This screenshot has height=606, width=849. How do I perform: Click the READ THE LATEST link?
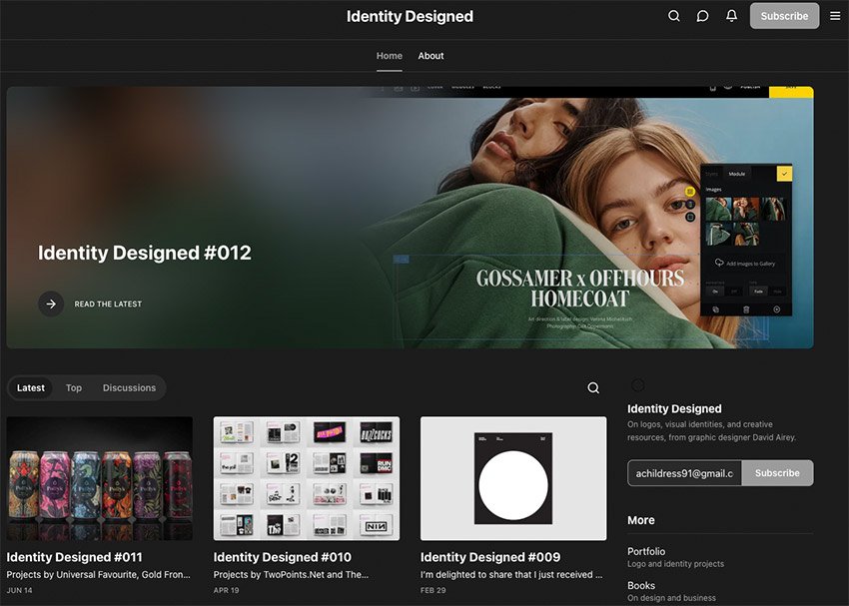[108, 304]
